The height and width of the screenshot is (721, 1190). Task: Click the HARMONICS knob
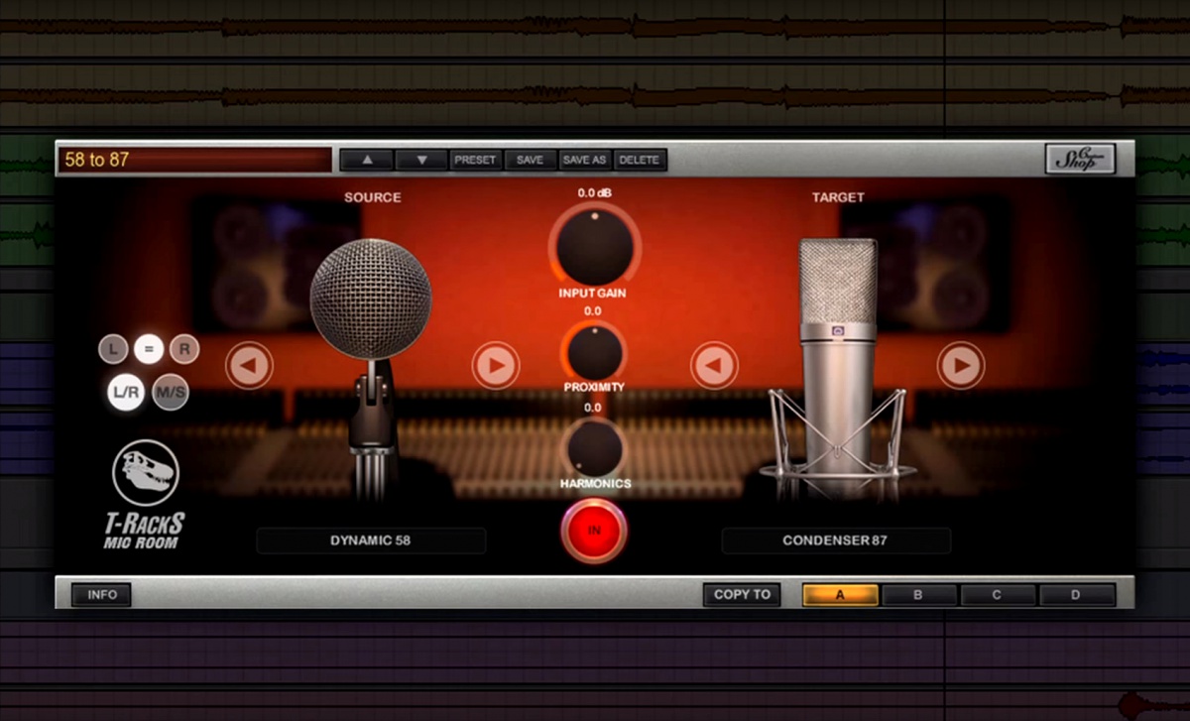tap(594, 448)
